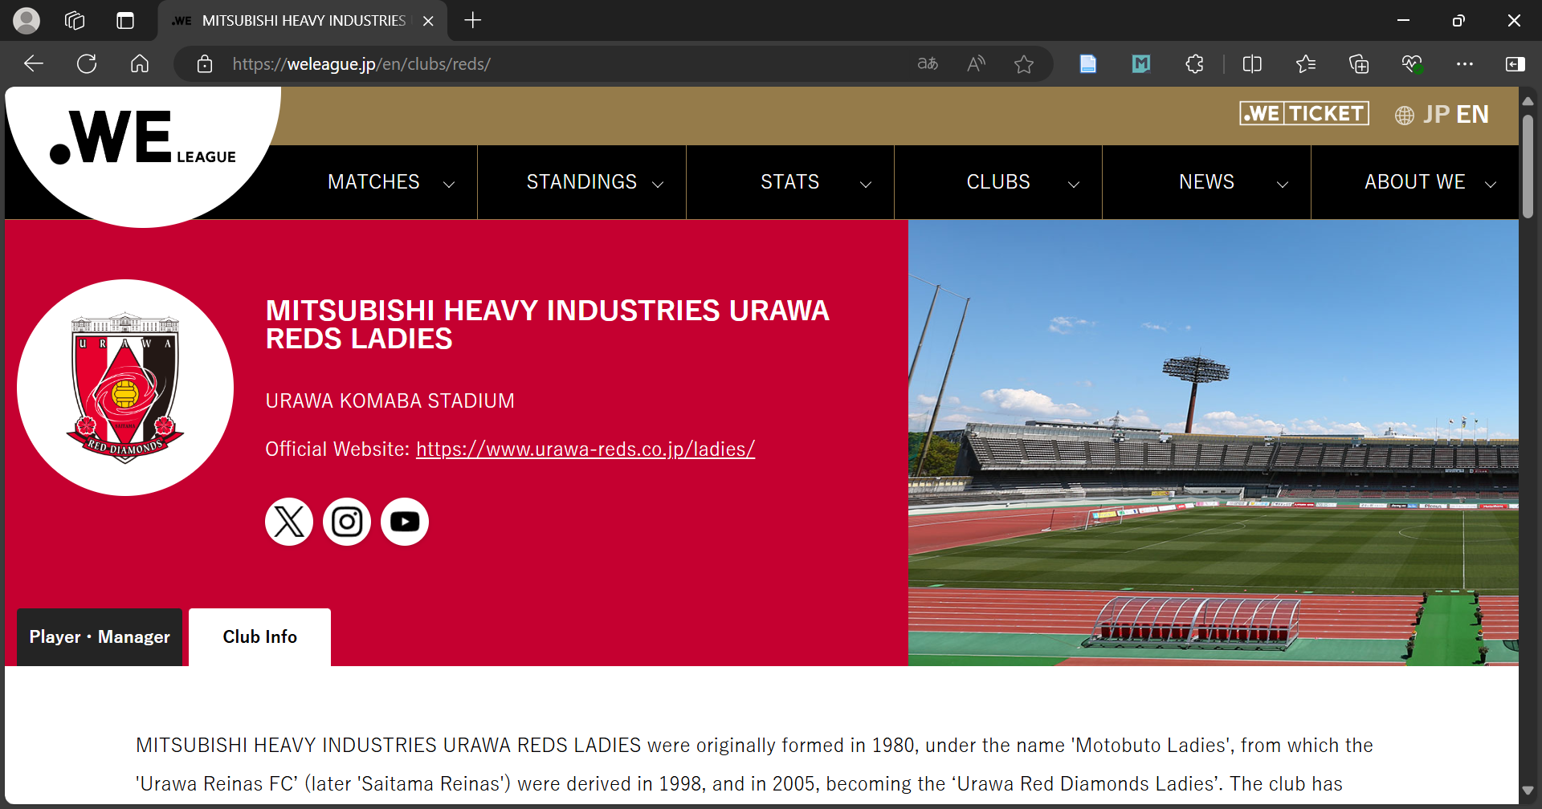Open the WE TICKET link
This screenshot has height=809, width=1542.
point(1304,114)
